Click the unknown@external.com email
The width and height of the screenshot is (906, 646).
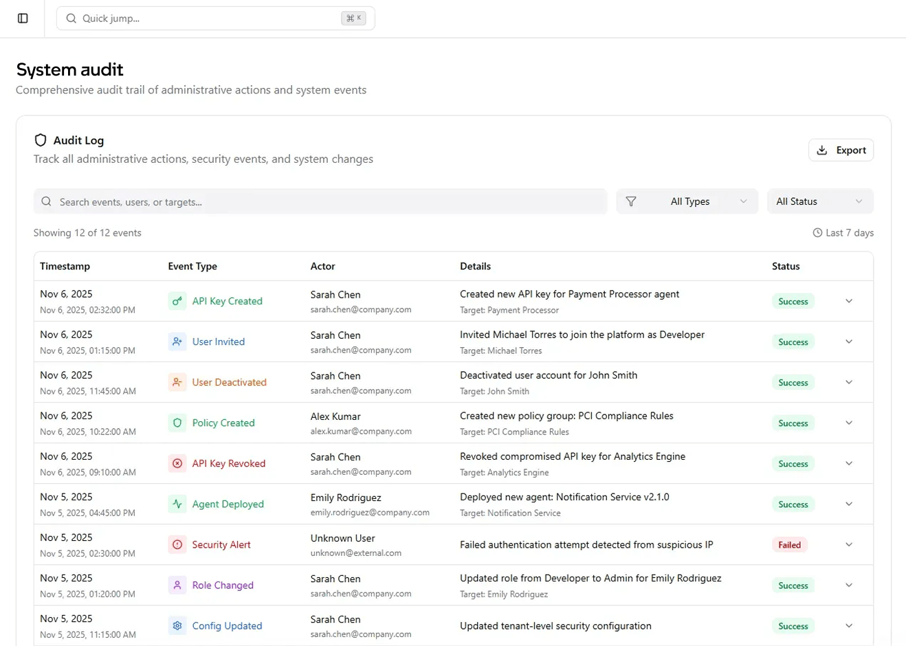click(x=356, y=553)
